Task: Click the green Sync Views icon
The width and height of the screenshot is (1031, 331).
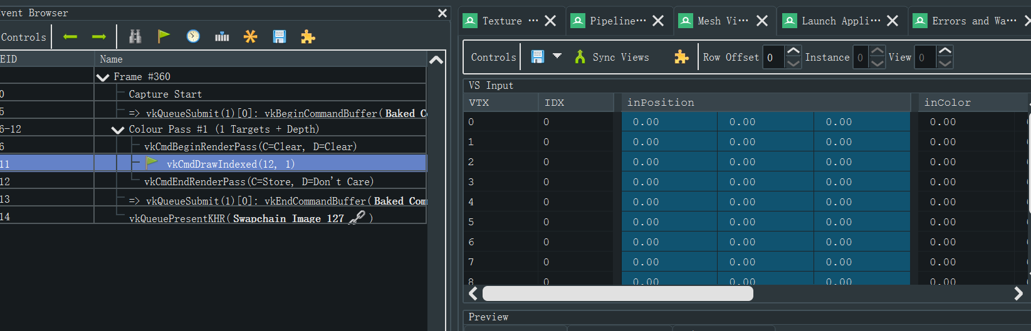Action: 580,57
